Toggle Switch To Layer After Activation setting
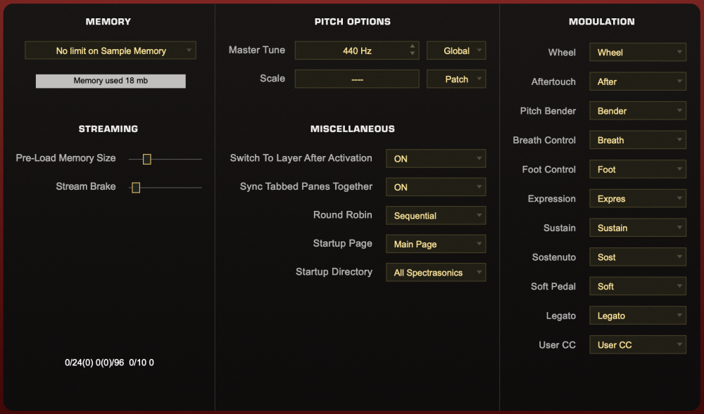 436,159
